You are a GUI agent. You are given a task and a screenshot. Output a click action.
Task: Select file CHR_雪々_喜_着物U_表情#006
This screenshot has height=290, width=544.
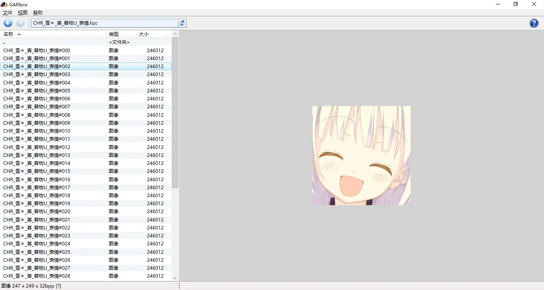tap(86, 99)
